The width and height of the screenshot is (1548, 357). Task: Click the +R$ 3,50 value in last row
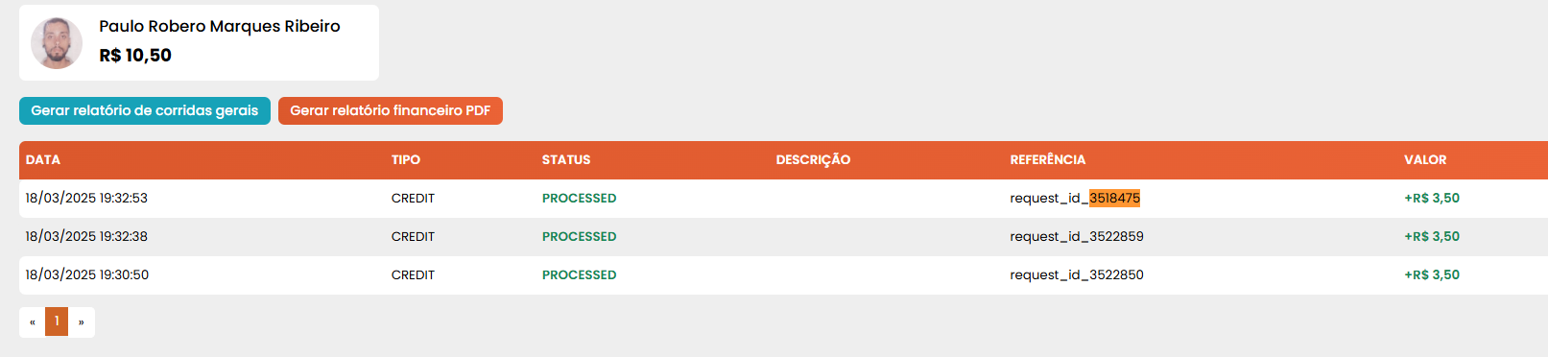(x=1432, y=274)
